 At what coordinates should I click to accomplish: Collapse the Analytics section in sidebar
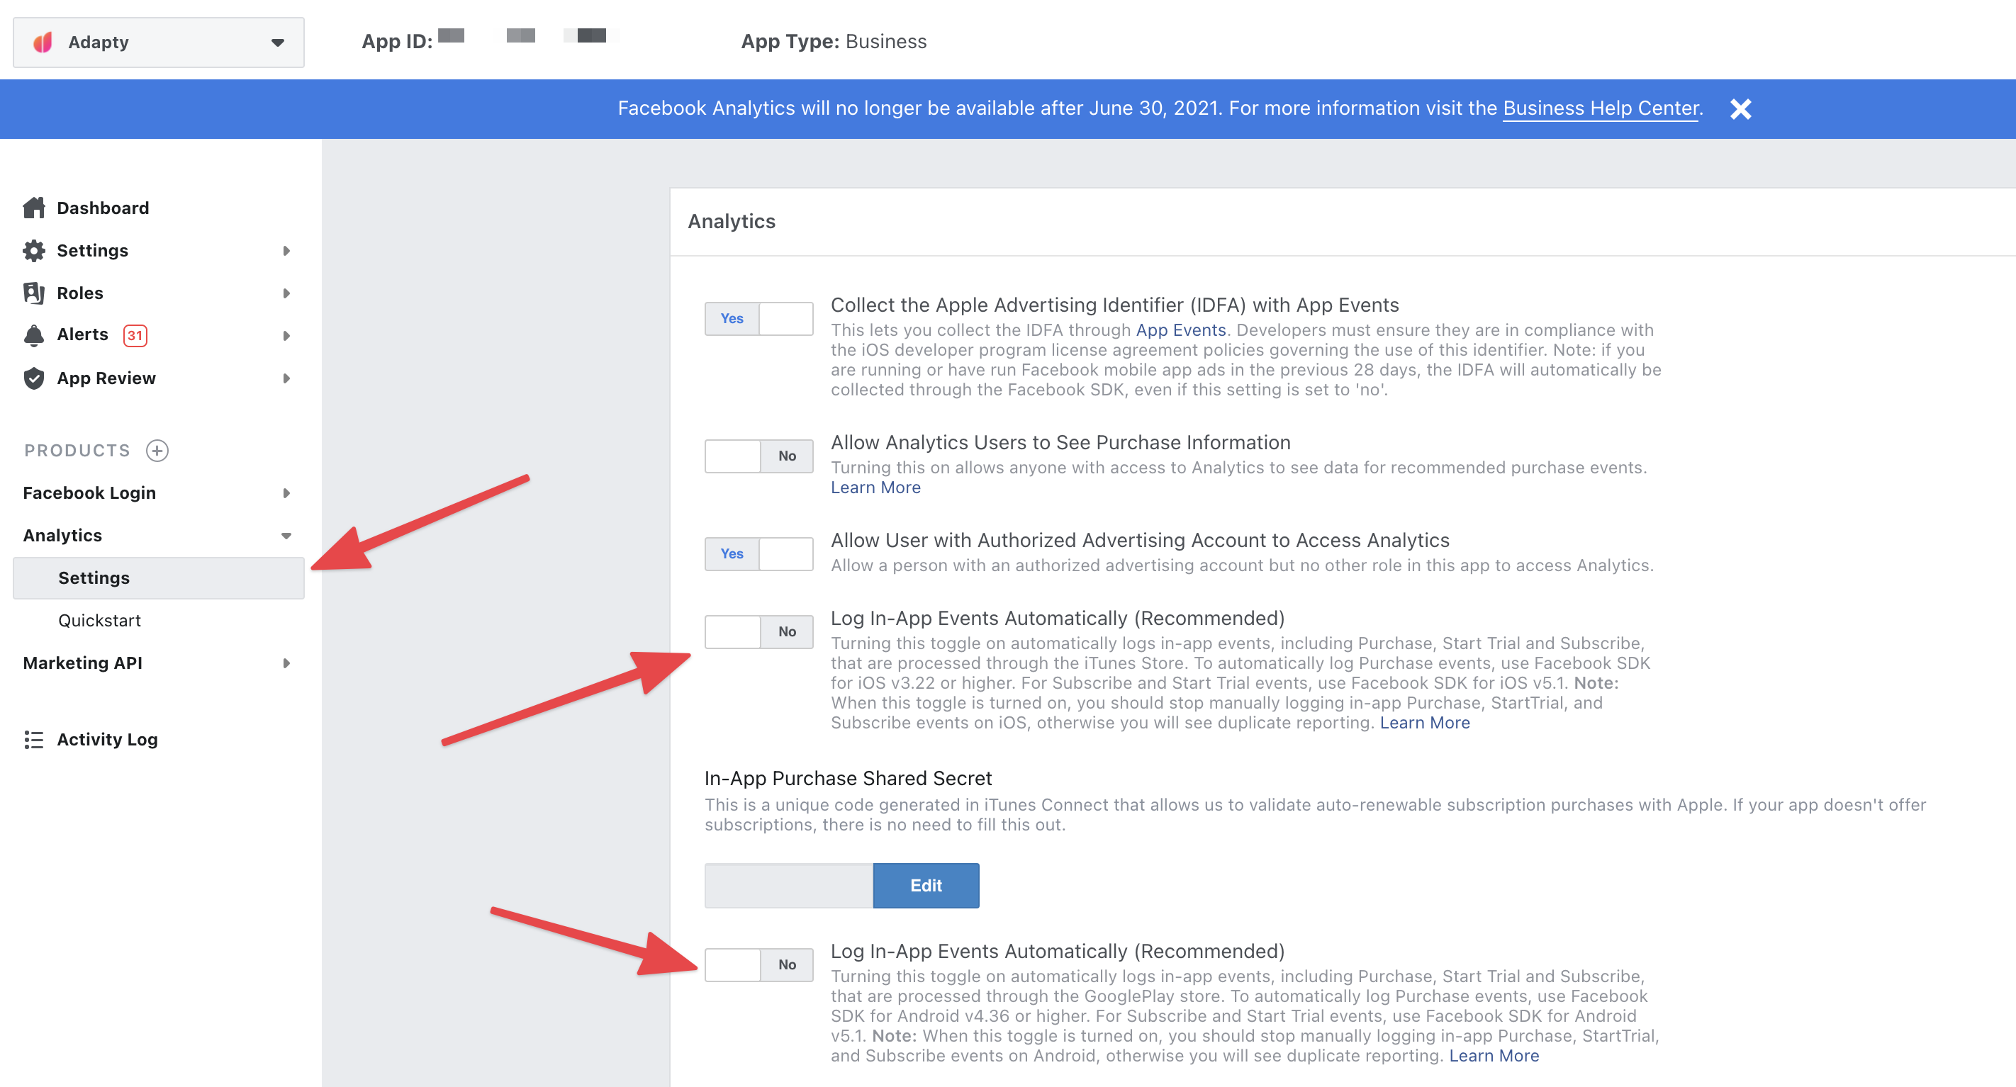286,536
